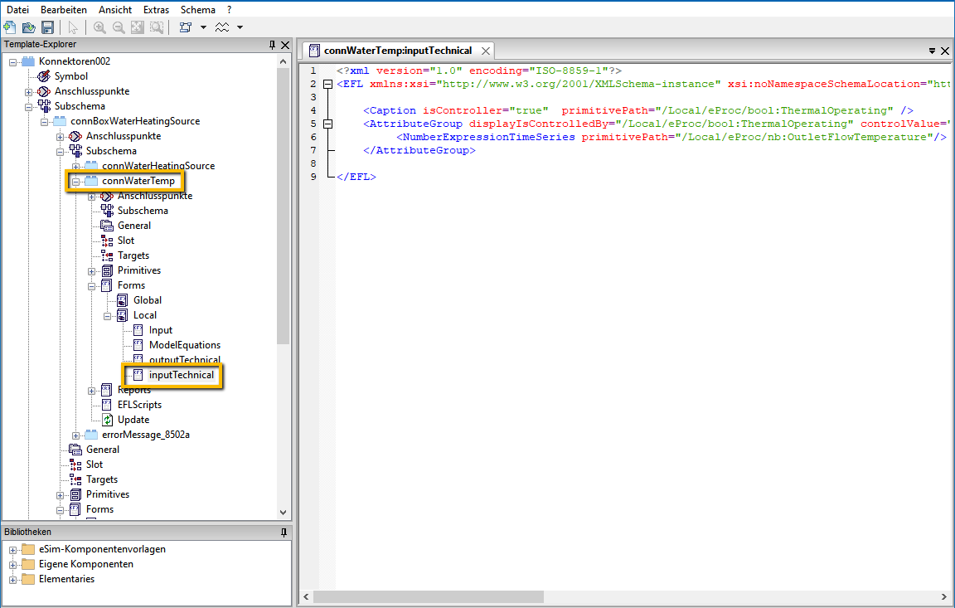Image resolution: width=955 pixels, height=608 pixels.
Task: Click the zoom in magnifier icon
Action: point(99,27)
